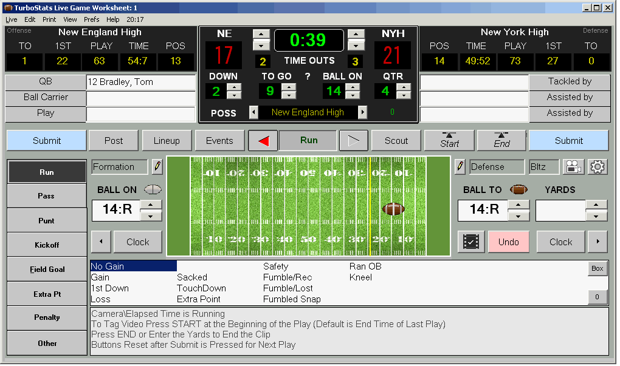Screen dimensions: 620x366
Task: Decrease the To Go yards
Action: pos(289,95)
